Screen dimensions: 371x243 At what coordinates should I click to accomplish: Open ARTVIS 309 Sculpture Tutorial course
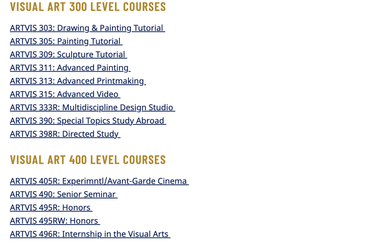[x=68, y=55]
